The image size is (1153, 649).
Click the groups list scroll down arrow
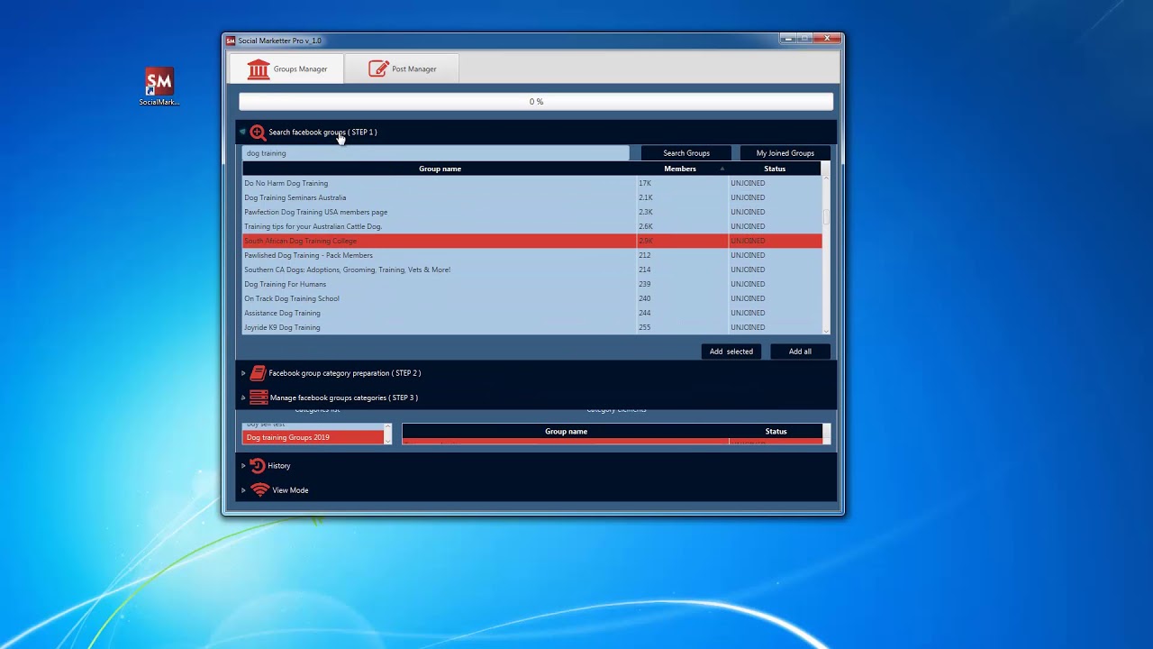[826, 331]
